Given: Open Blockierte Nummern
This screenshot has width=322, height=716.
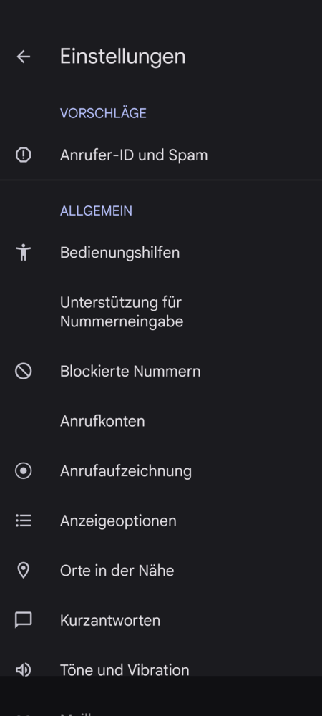Looking at the screenshot, I should pos(161,371).
